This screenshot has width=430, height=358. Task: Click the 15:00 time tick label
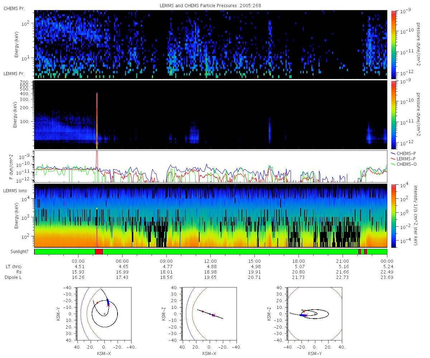point(254,261)
